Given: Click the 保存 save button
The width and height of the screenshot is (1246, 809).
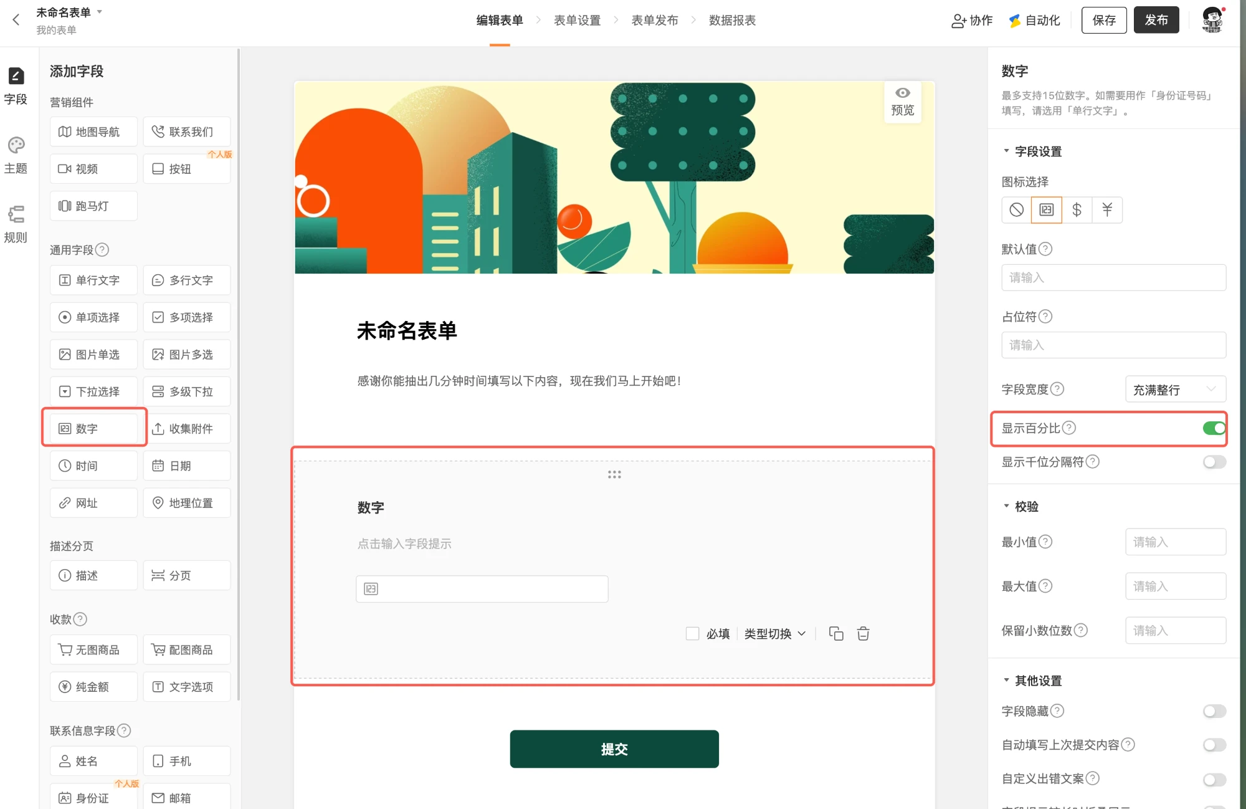Looking at the screenshot, I should point(1104,20).
